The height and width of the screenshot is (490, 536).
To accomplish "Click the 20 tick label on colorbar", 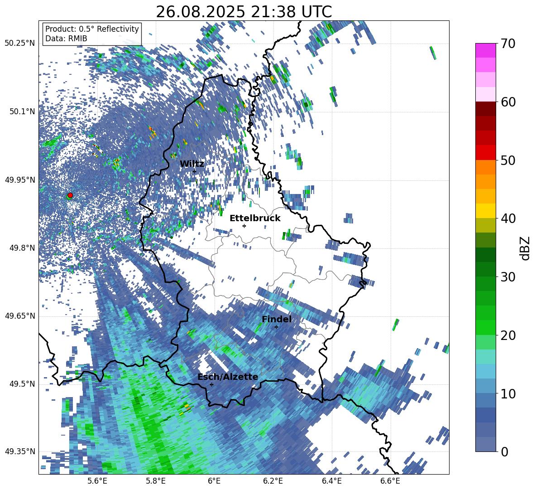I will click(508, 335).
